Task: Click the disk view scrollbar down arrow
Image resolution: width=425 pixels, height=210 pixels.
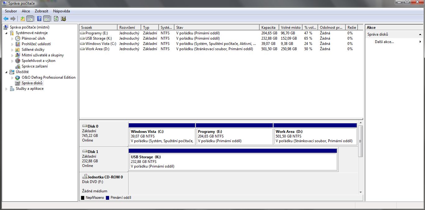Action: [361, 192]
